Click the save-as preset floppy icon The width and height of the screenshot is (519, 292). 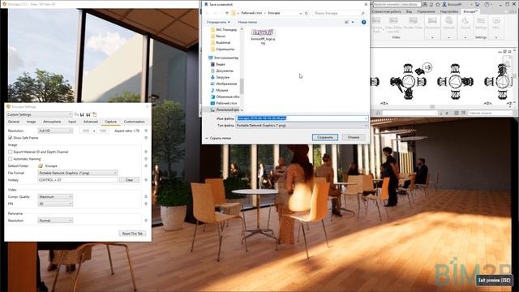88,114
